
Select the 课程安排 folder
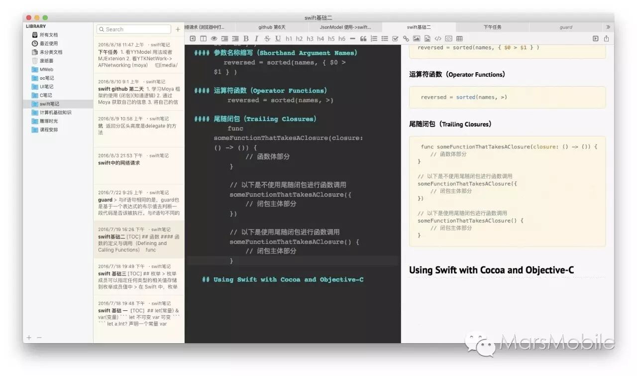(x=58, y=129)
